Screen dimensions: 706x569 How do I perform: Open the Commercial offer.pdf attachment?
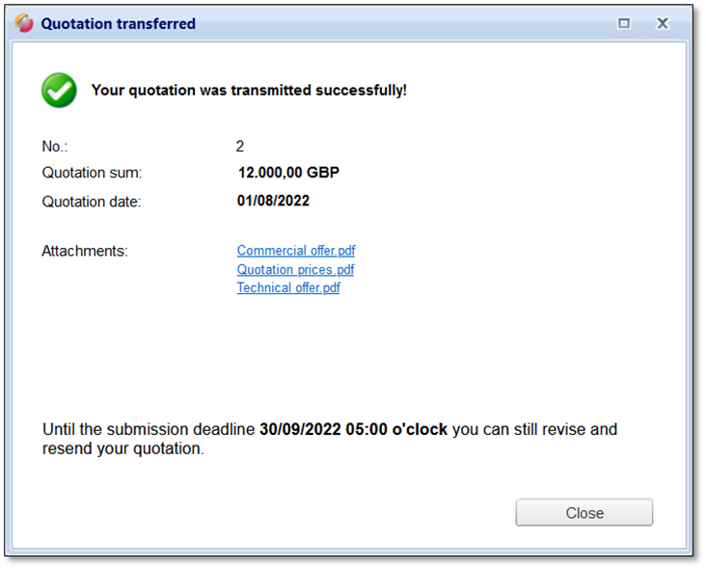[296, 251]
